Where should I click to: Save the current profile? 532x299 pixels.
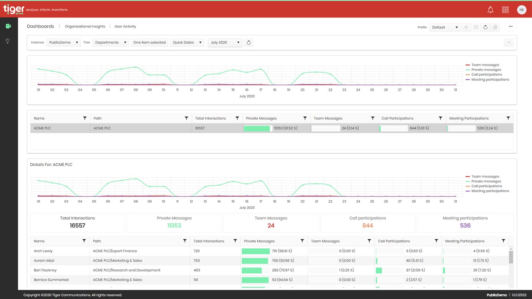(x=475, y=27)
